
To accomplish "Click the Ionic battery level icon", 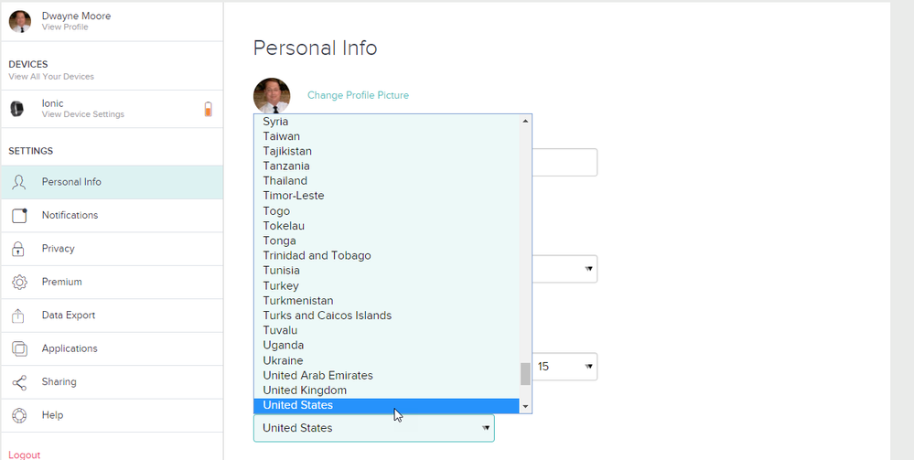I will click(x=208, y=109).
